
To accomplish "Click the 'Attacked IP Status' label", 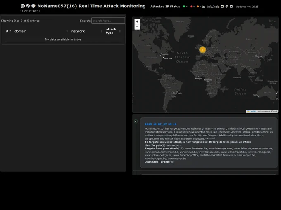I will click(x=165, y=7).
